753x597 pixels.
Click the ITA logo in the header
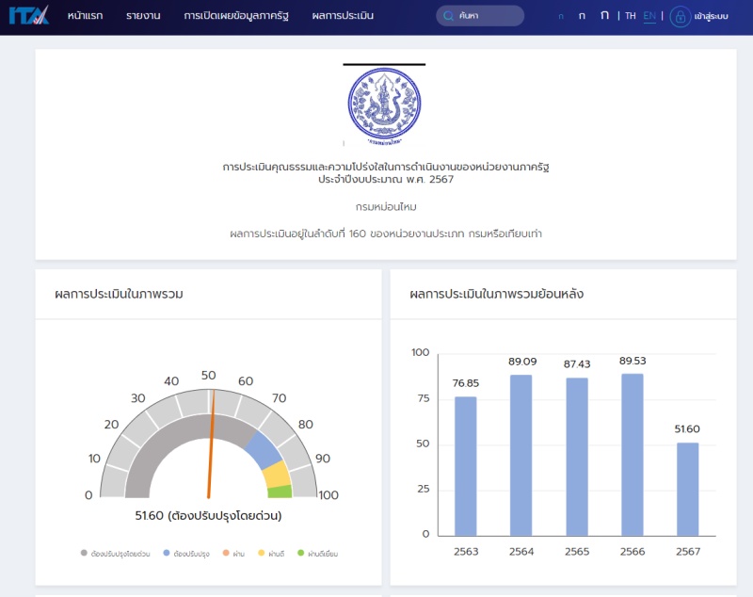coord(28,16)
